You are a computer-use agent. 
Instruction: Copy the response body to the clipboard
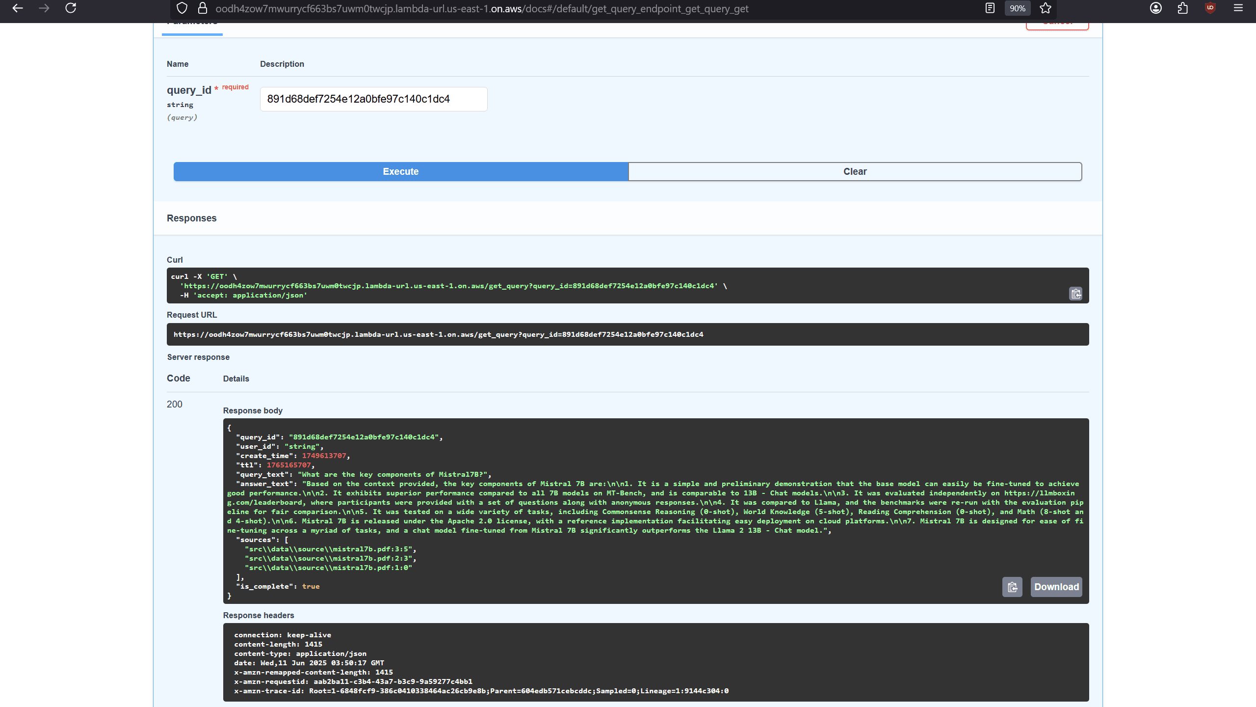tap(1012, 587)
